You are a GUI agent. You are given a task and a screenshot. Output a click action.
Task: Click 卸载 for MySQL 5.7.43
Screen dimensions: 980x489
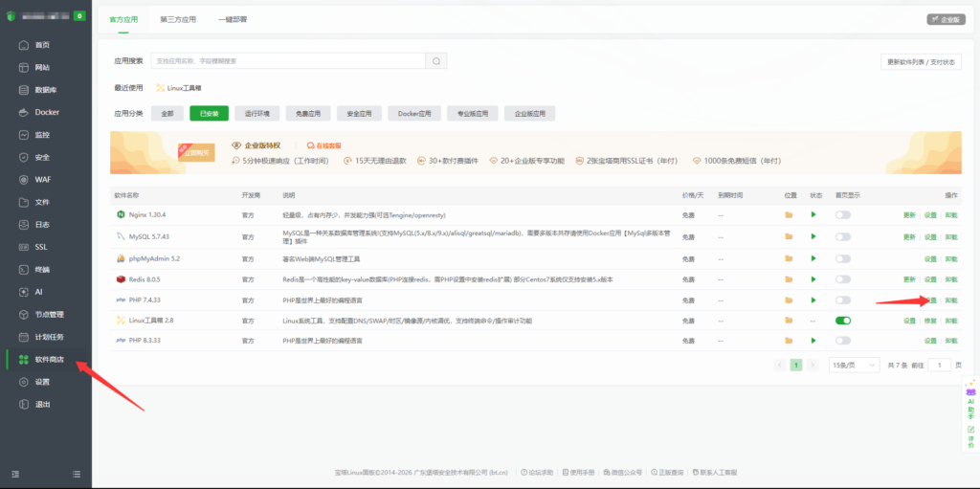click(950, 237)
